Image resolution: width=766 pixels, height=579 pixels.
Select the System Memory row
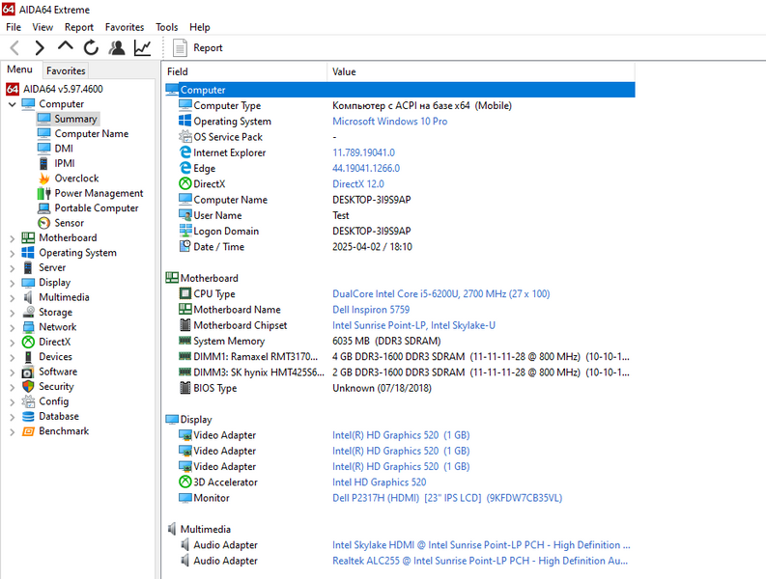tap(400, 341)
